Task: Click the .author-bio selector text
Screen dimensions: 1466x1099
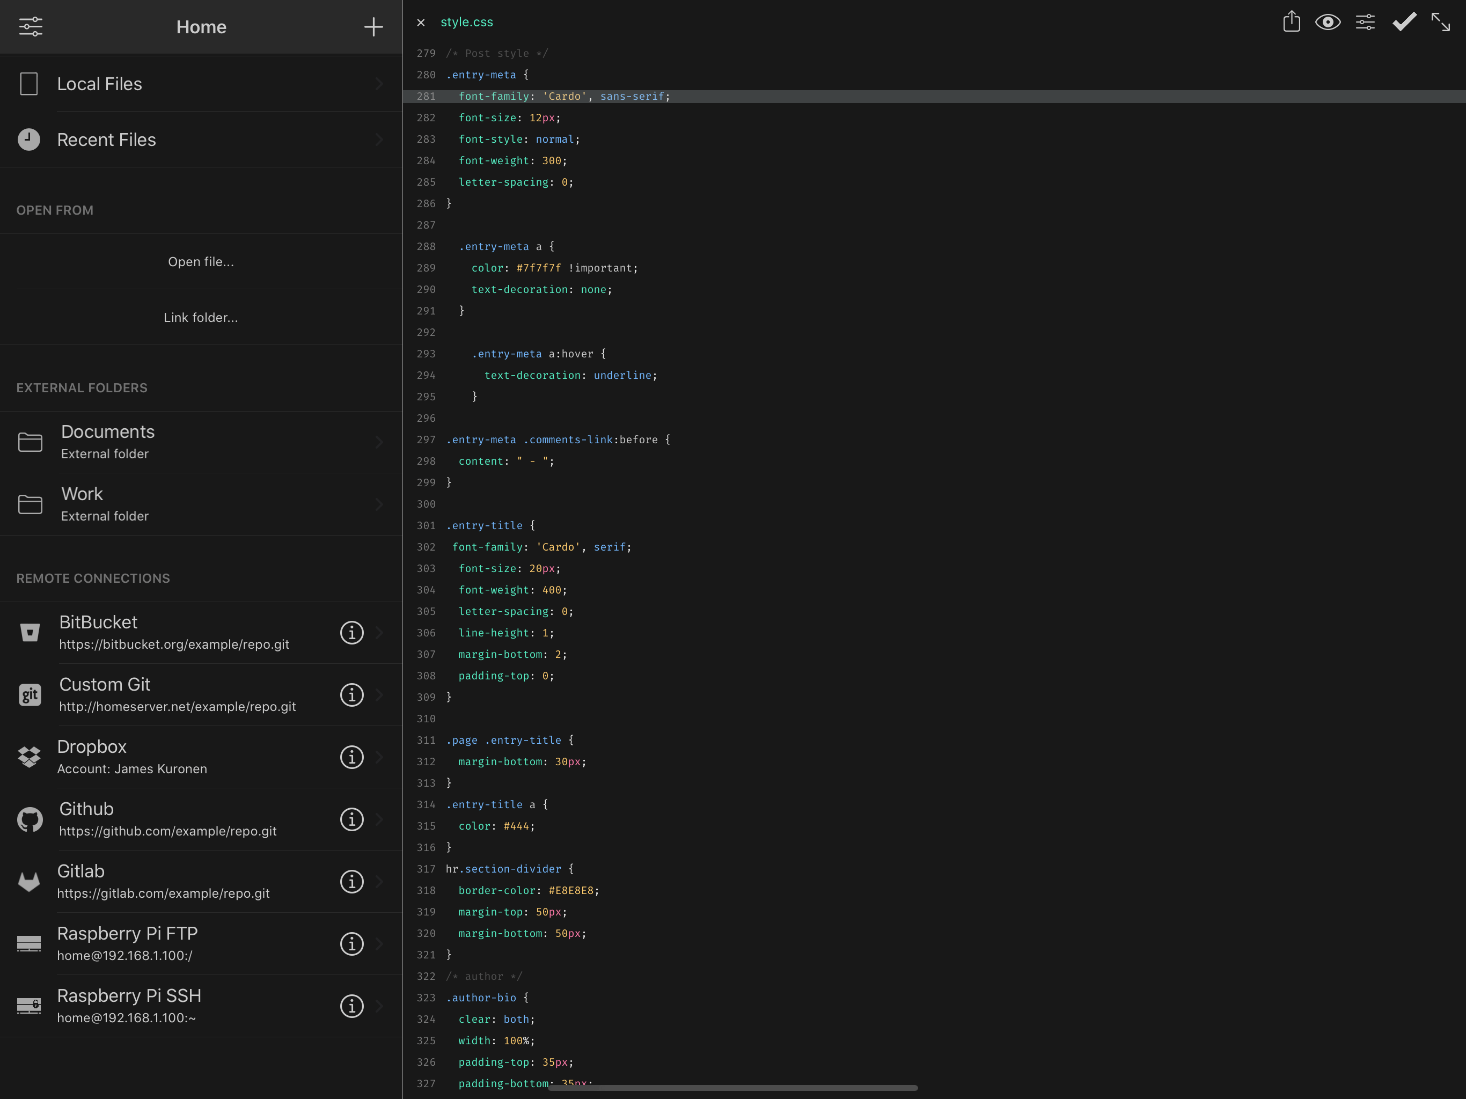Action: pos(480,998)
